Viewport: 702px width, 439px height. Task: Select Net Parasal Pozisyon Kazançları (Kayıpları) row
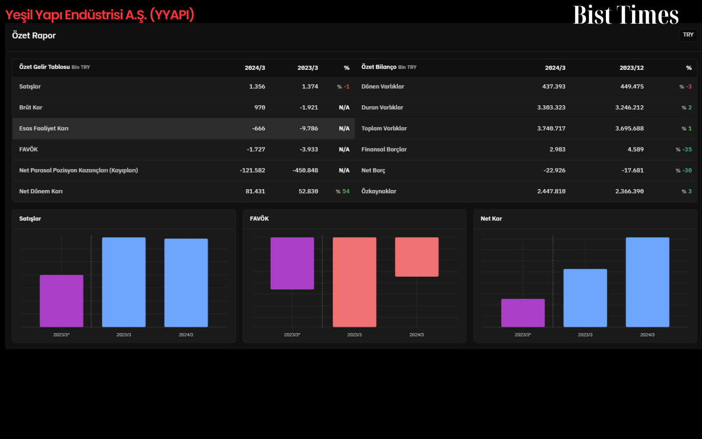(x=183, y=170)
